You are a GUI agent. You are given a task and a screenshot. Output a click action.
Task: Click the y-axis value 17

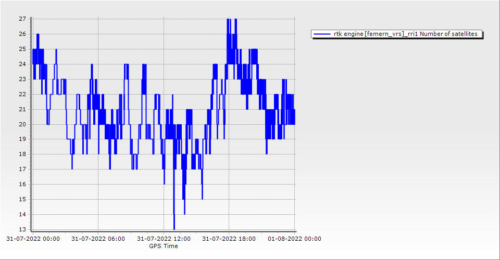22,170
